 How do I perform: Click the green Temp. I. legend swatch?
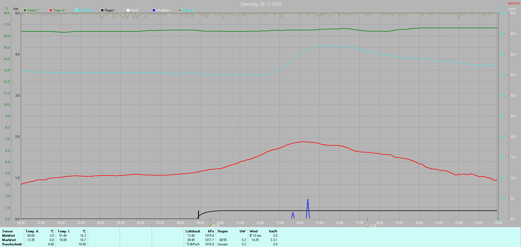click(25, 10)
